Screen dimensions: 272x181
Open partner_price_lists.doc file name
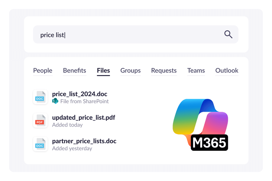point(84,141)
